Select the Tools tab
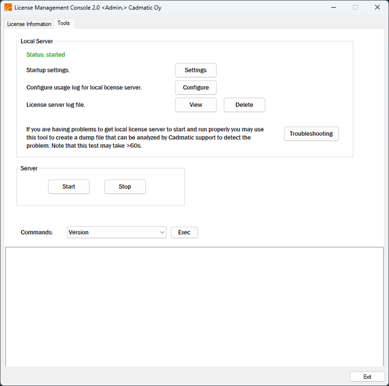 tap(63, 23)
